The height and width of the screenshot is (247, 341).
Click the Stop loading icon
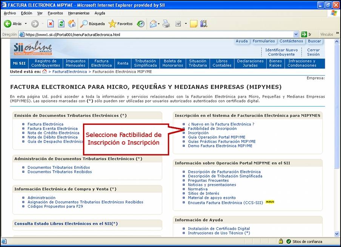click(51, 23)
